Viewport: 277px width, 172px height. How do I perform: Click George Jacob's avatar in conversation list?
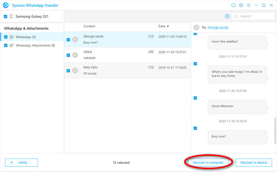click(75, 40)
